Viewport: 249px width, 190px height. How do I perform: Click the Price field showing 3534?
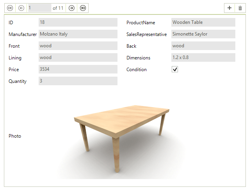pos(78,69)
